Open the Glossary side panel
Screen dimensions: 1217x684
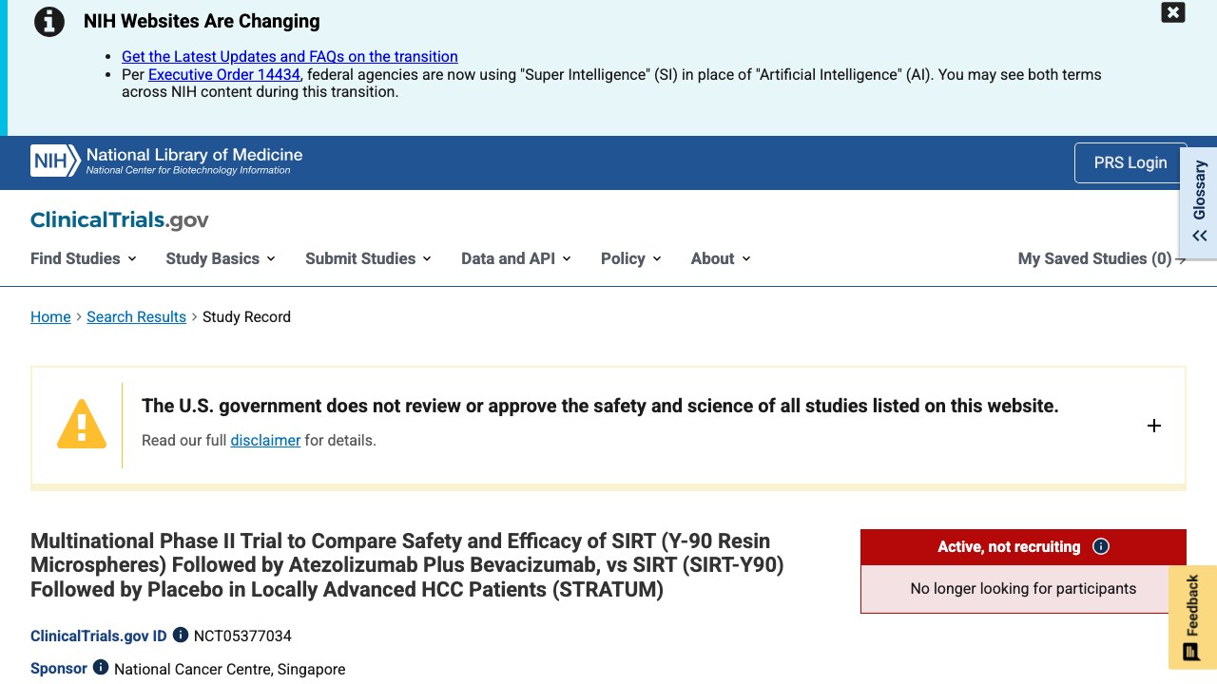[1199, 200]
